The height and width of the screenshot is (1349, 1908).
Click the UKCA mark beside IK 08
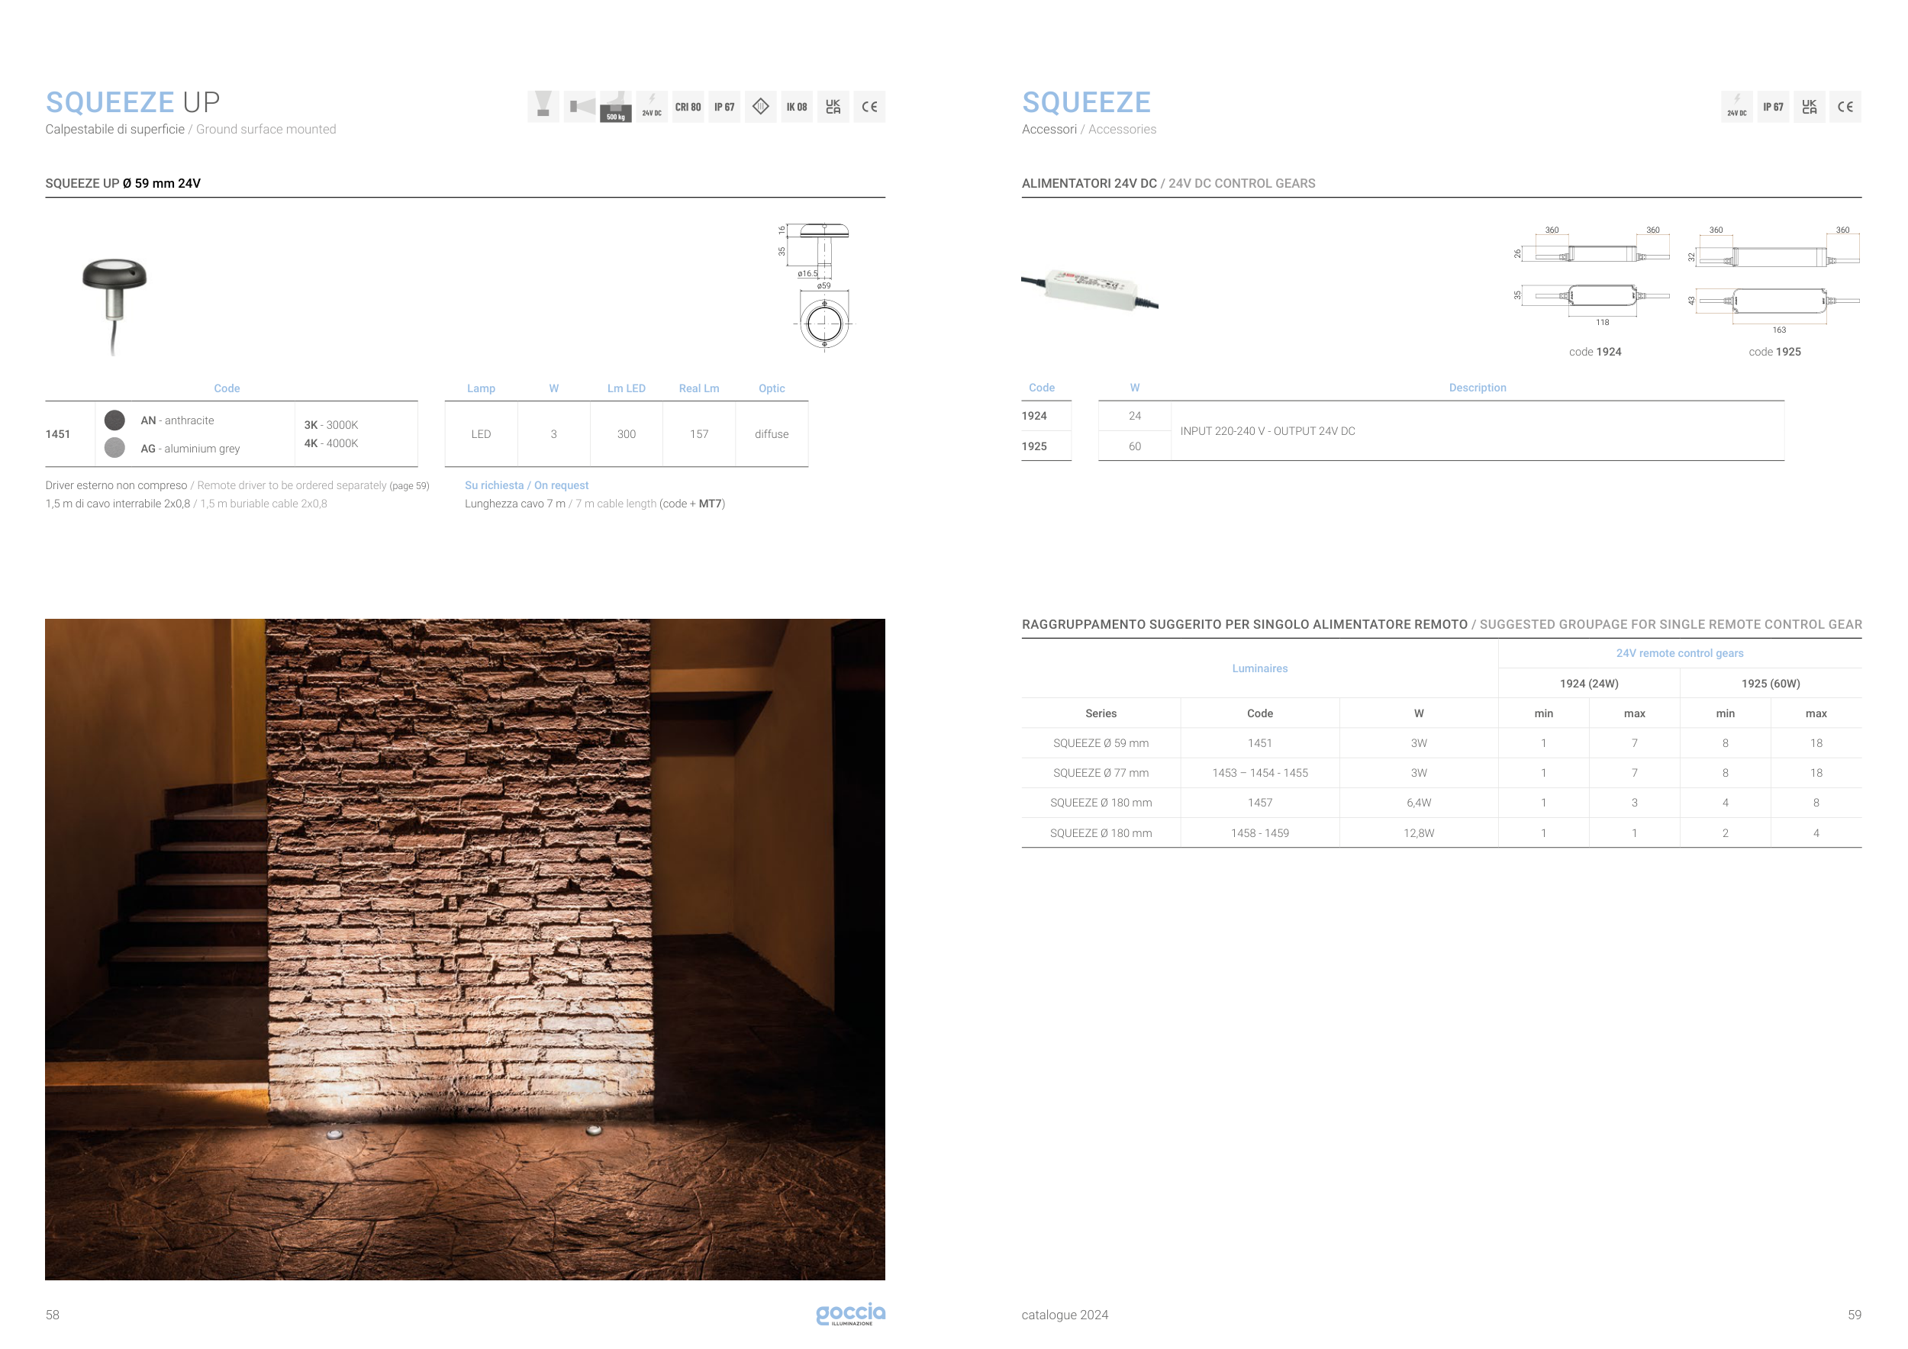[833, 106]
